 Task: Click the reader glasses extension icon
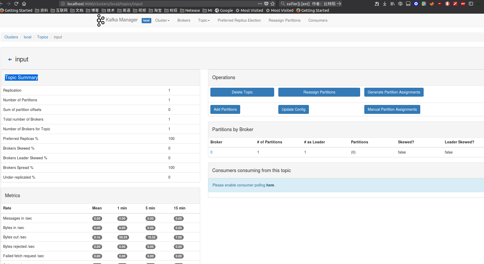408,4
